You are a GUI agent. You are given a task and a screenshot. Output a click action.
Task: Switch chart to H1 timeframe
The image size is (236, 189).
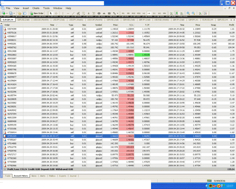[144, 13]
